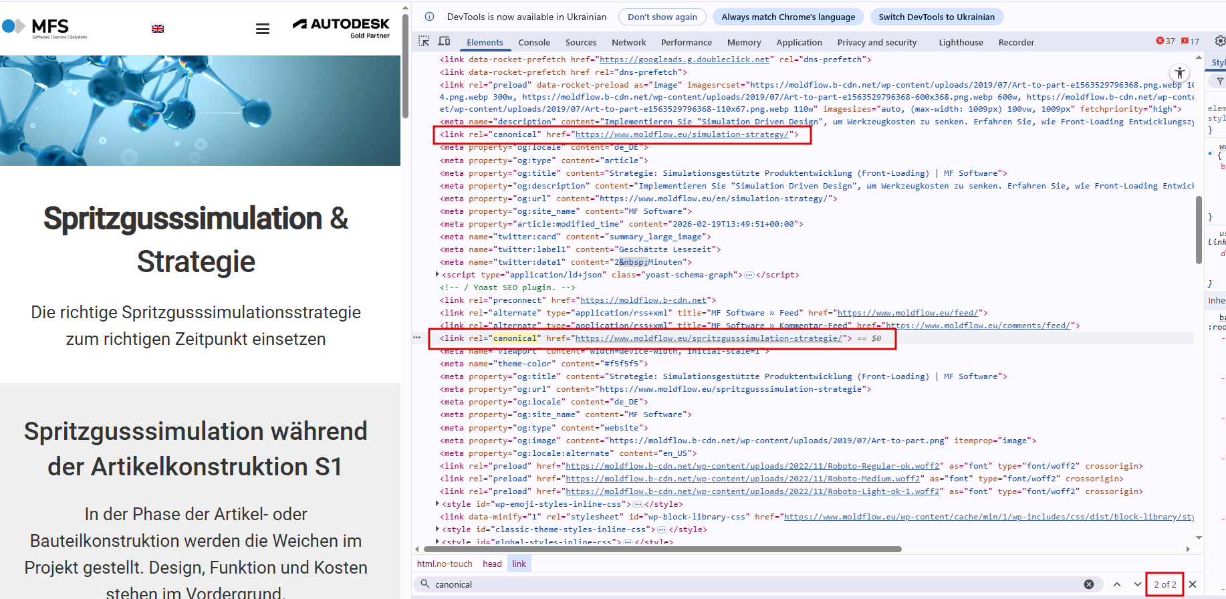Click the ellipsis inside the wp-emoji-styles style tag

pyautogui.click(x=638, y=504)
